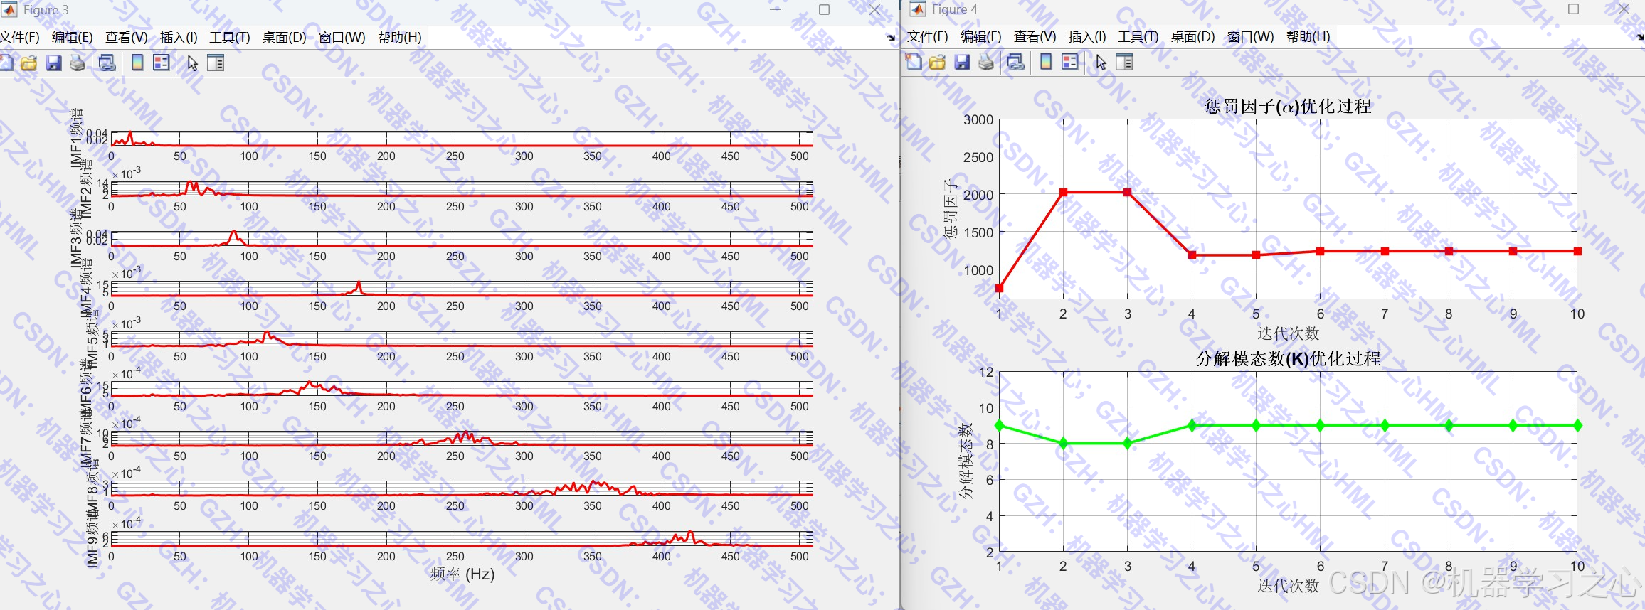Open 工具(T) menu in Figure 3
The width and height of the screenshot is (1645, 610).
230,37
